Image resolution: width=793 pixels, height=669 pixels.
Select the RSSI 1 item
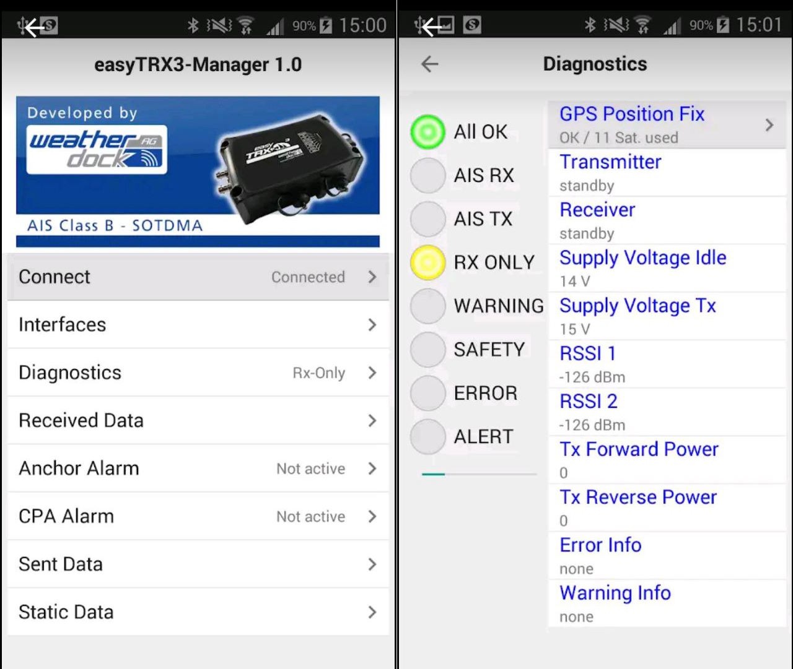click(x=667, y=365)
